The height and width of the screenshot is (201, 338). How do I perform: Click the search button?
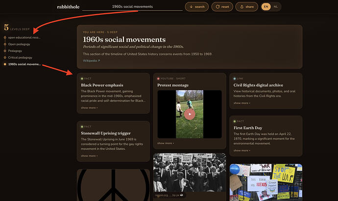(197, 7)
